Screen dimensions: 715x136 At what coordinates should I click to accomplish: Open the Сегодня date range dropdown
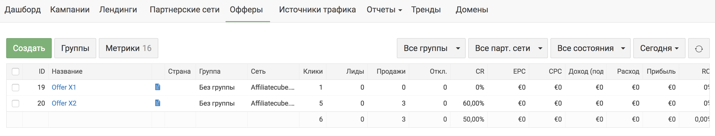point(659,48)
